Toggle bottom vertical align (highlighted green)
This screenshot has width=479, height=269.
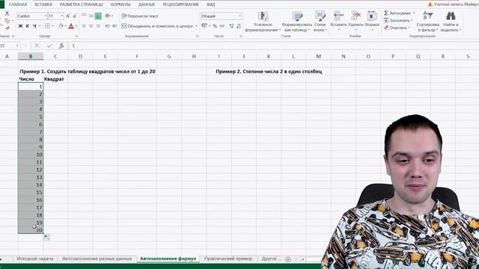(98, 16)
